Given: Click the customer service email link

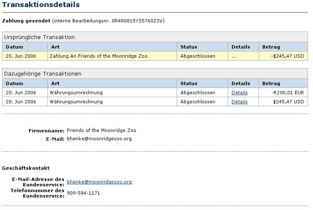Looking at the screenshot, I should (x=99, y=182).
